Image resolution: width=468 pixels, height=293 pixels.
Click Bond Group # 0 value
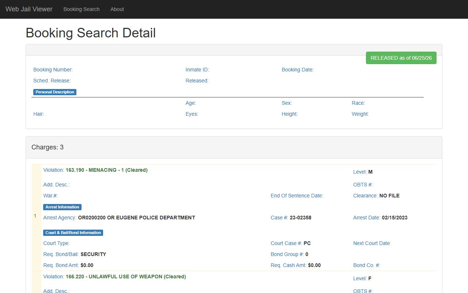(x=307, y=254)
